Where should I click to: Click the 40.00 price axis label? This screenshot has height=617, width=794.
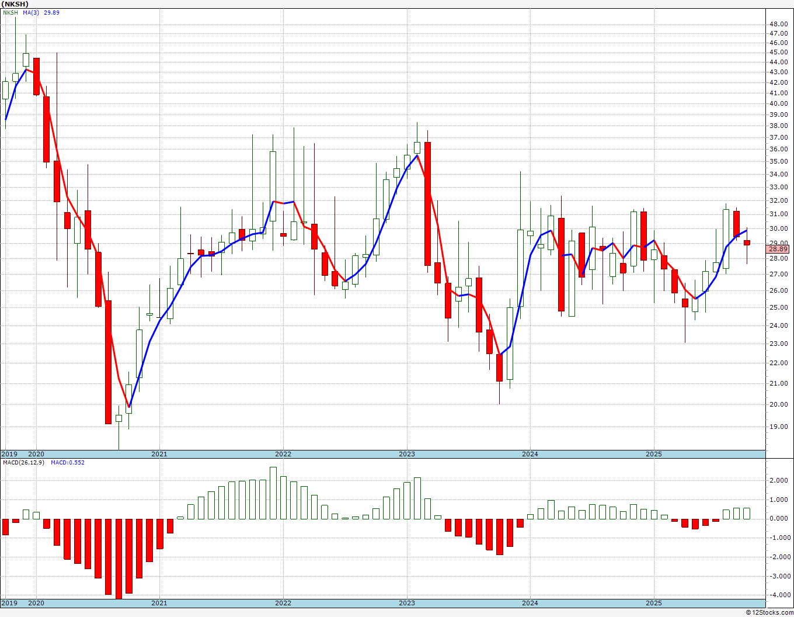coord(778,103)
